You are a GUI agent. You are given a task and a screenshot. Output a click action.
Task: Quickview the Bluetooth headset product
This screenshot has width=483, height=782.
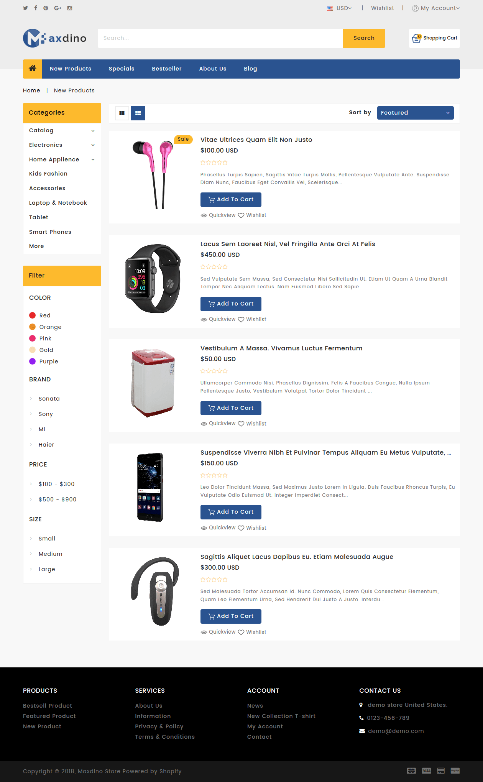[218, 632]
